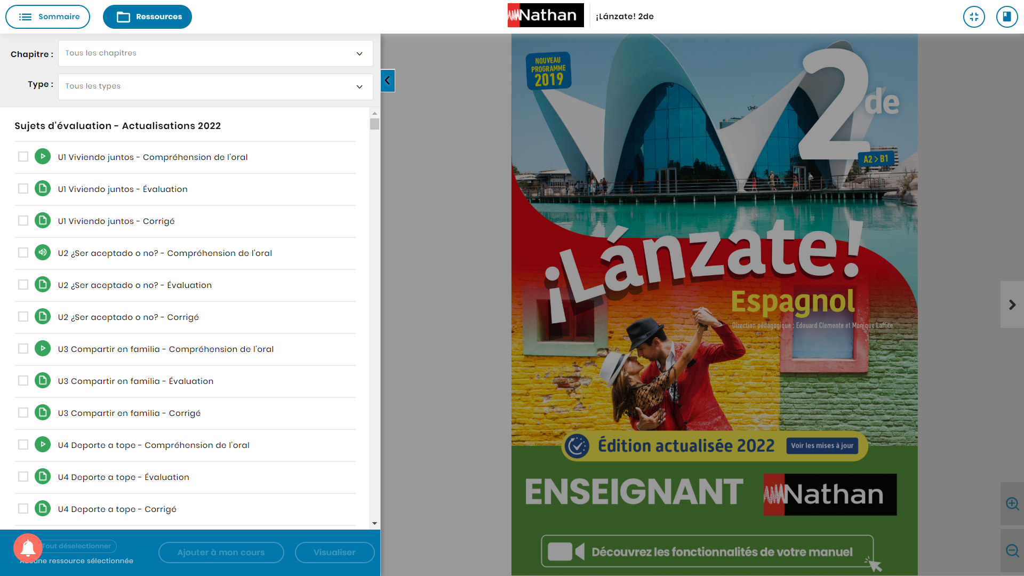Click the video icon for U3 Compréhension de l'oral
Screen dimensions: 1024x576
click(43, 349)
